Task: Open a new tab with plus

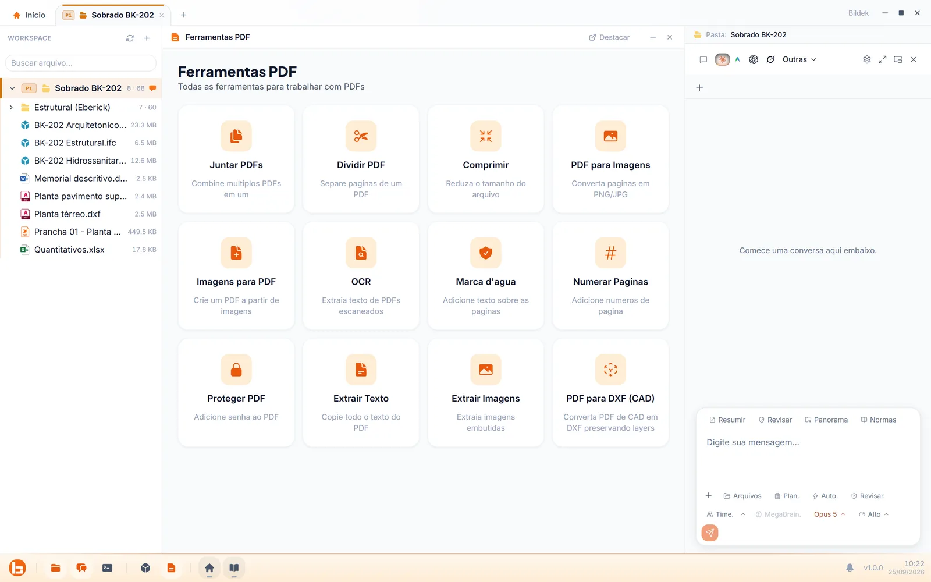Action: click(x=183, y=15)
